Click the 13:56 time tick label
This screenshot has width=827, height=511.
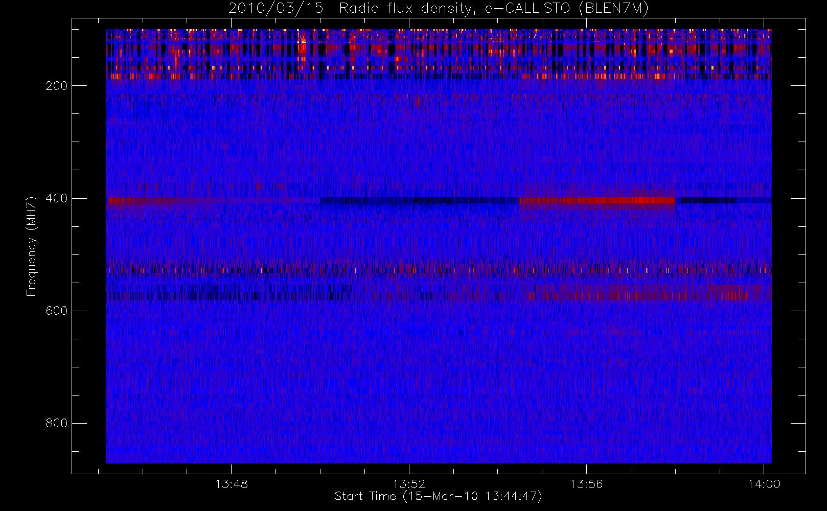tap(586, 484)
